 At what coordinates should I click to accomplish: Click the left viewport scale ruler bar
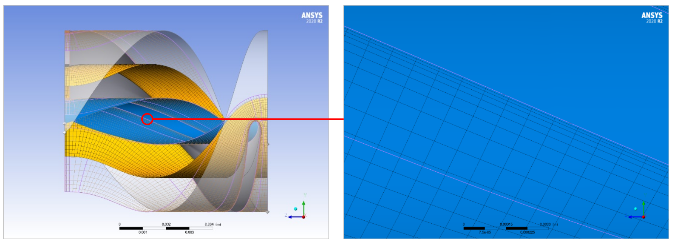tap(166, 228)
